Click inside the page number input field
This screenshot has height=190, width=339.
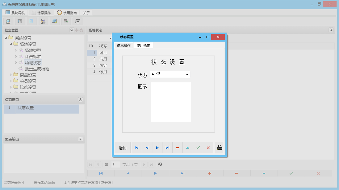[115, 164]
